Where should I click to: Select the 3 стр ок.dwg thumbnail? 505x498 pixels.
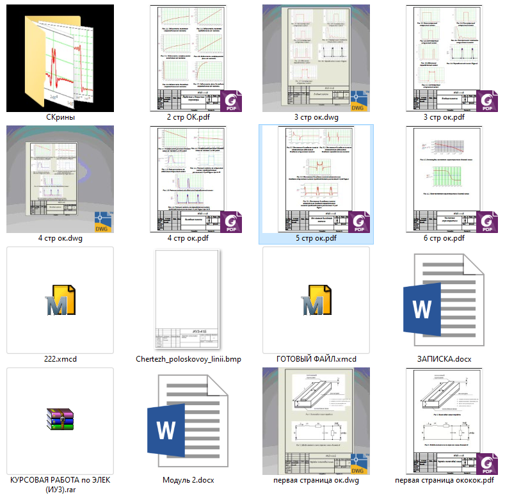click(x=316, y=58)
